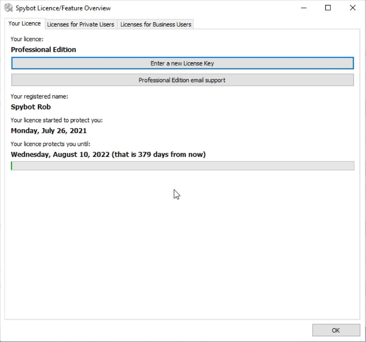Click the start date Monday, July 26, 2021
366x342 pixels.
coord(49,130)
